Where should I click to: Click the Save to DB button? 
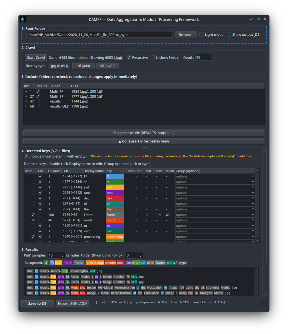[37, 304]
